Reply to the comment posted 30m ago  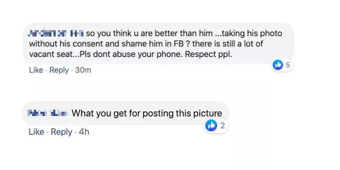(x=59, y=70)
